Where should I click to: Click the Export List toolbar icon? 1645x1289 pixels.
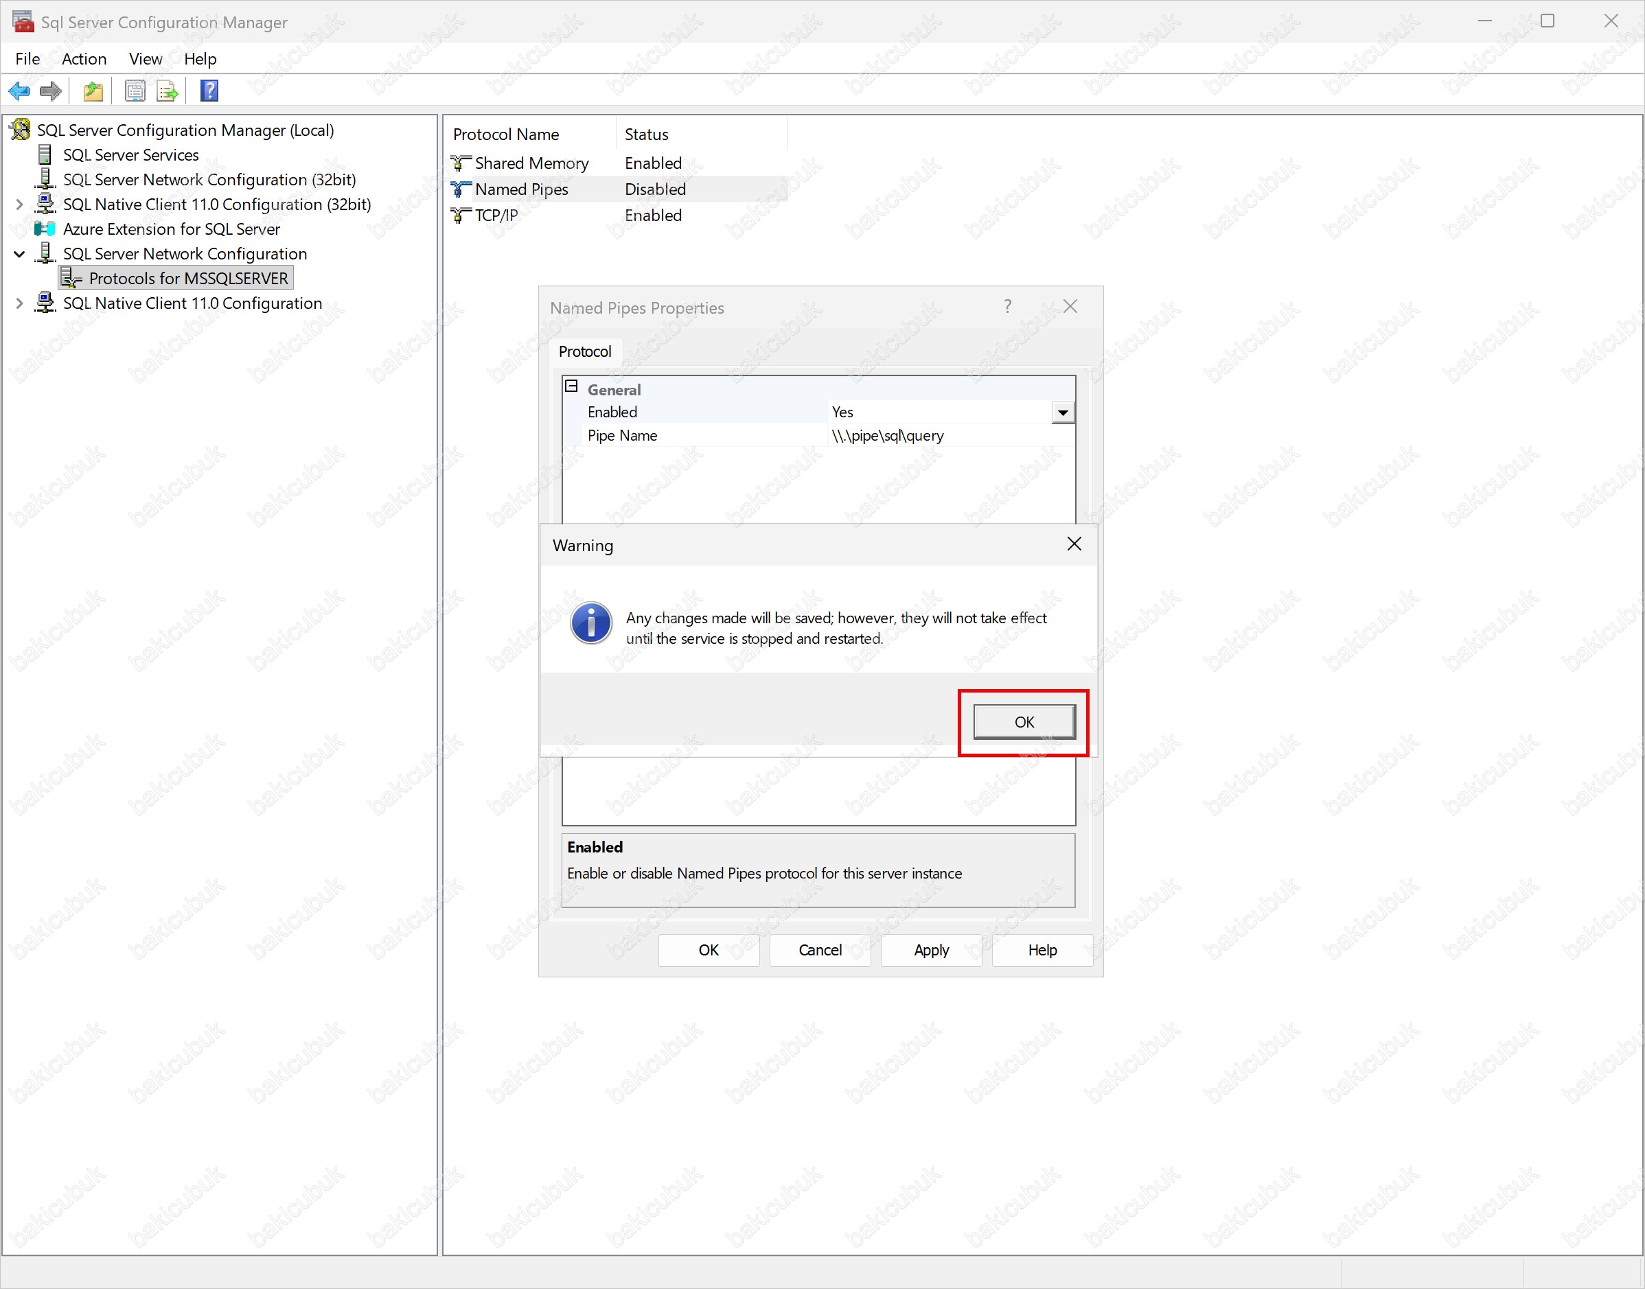tap(167, 91)
